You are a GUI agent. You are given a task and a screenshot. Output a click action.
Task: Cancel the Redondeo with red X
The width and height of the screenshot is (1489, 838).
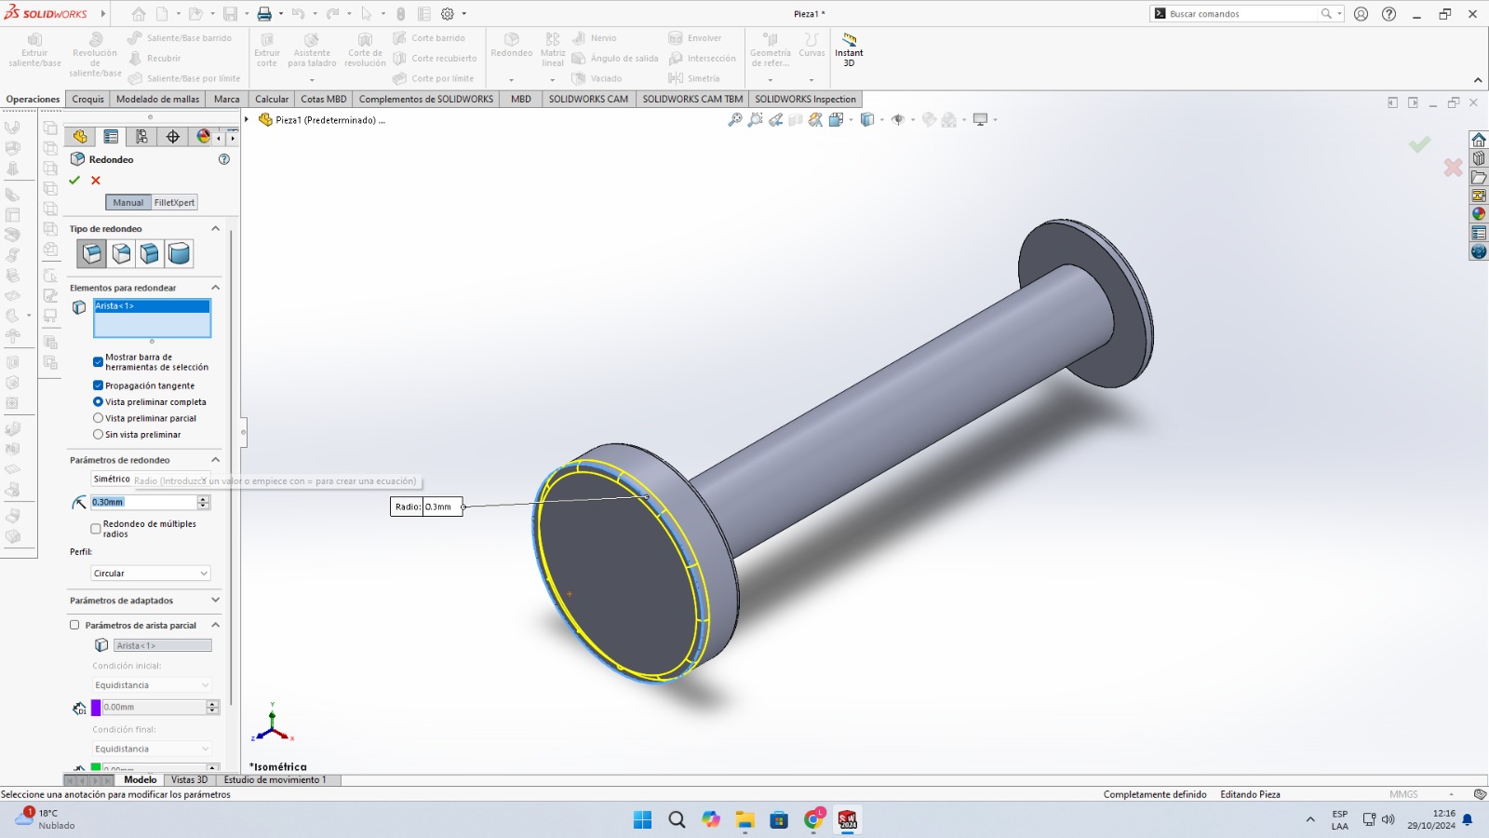(x=96, y=181)
